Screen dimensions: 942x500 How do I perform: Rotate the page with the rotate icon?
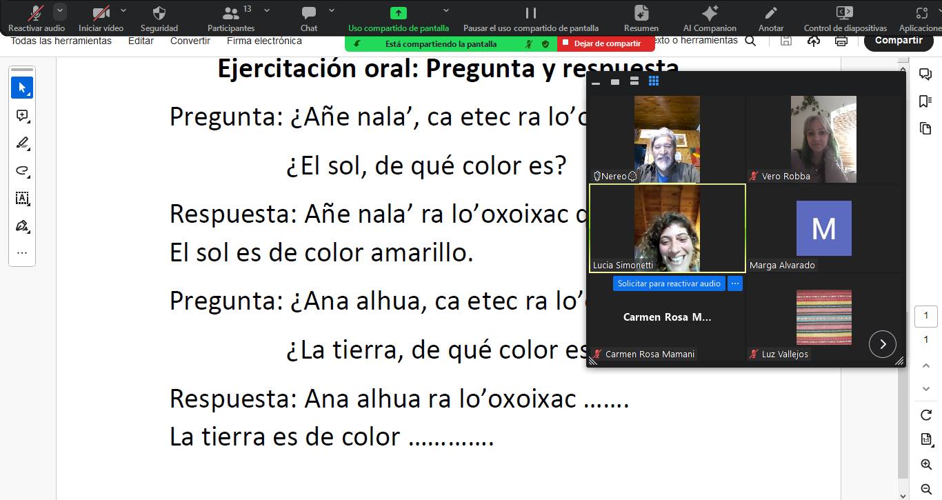926,415
